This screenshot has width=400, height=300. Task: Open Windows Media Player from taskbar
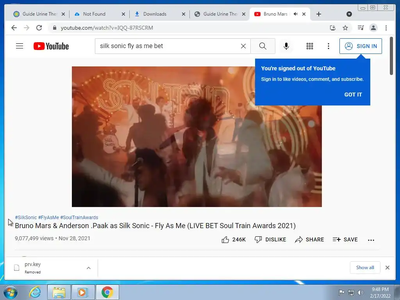pos(83,292)
